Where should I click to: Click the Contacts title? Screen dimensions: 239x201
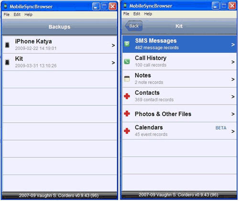[x=147, y=93]
